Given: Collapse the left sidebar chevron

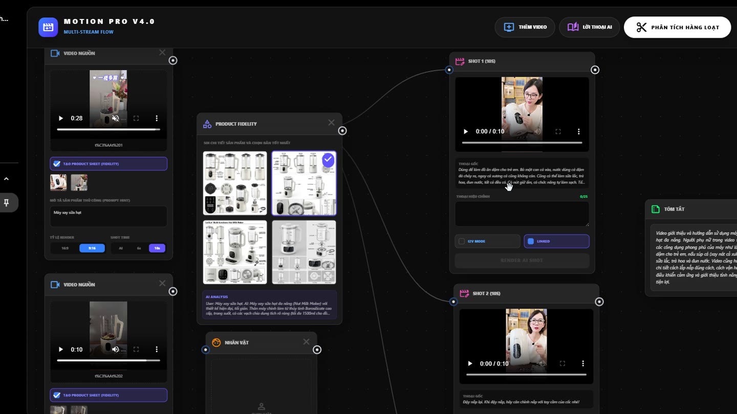Looking at the screenshot, I should (x=6, y=179).
